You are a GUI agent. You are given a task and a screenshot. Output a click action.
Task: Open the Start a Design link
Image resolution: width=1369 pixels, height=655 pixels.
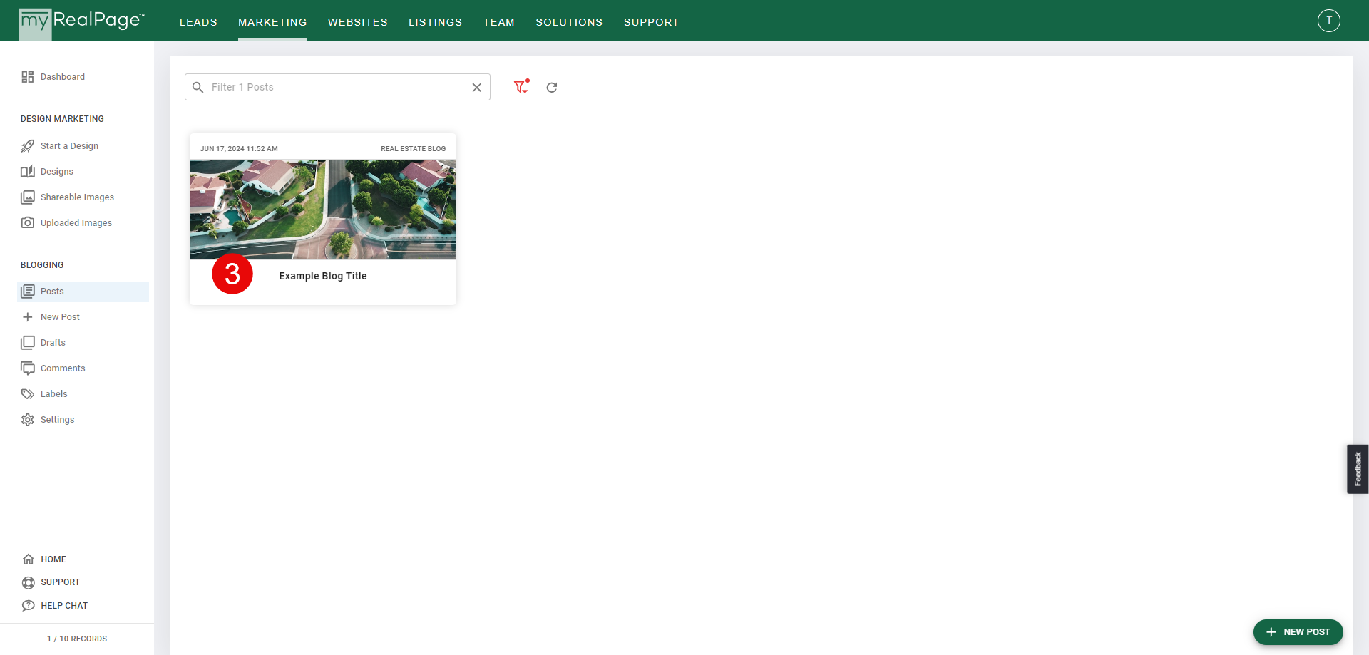click(70, 146)
